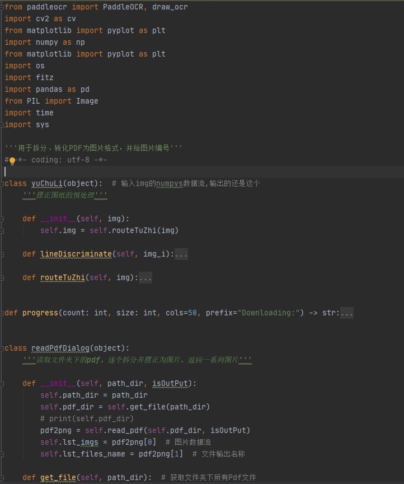The height and width of the screenshot is (484, 404).
Task: Click 'import time' line
Action: pos(29,113)
